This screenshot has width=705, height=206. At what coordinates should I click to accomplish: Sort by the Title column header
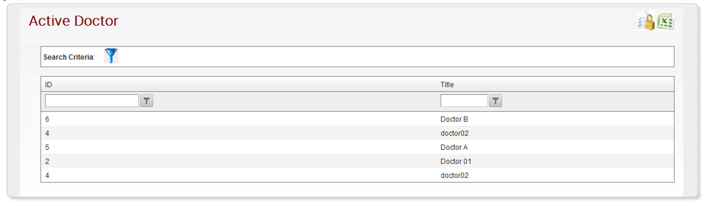[447, 85]
